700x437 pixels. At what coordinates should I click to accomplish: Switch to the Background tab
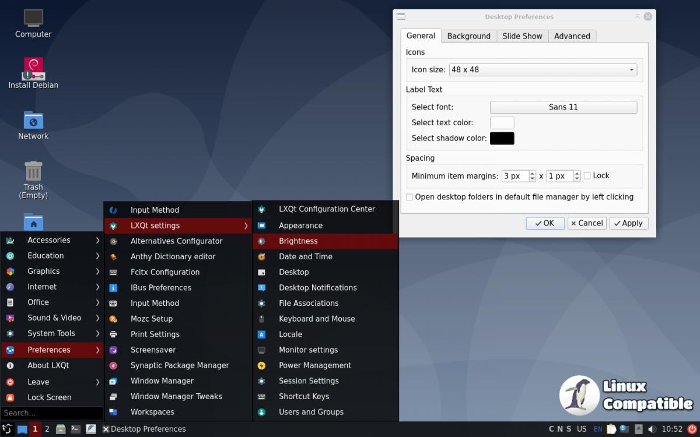(468, 36)
